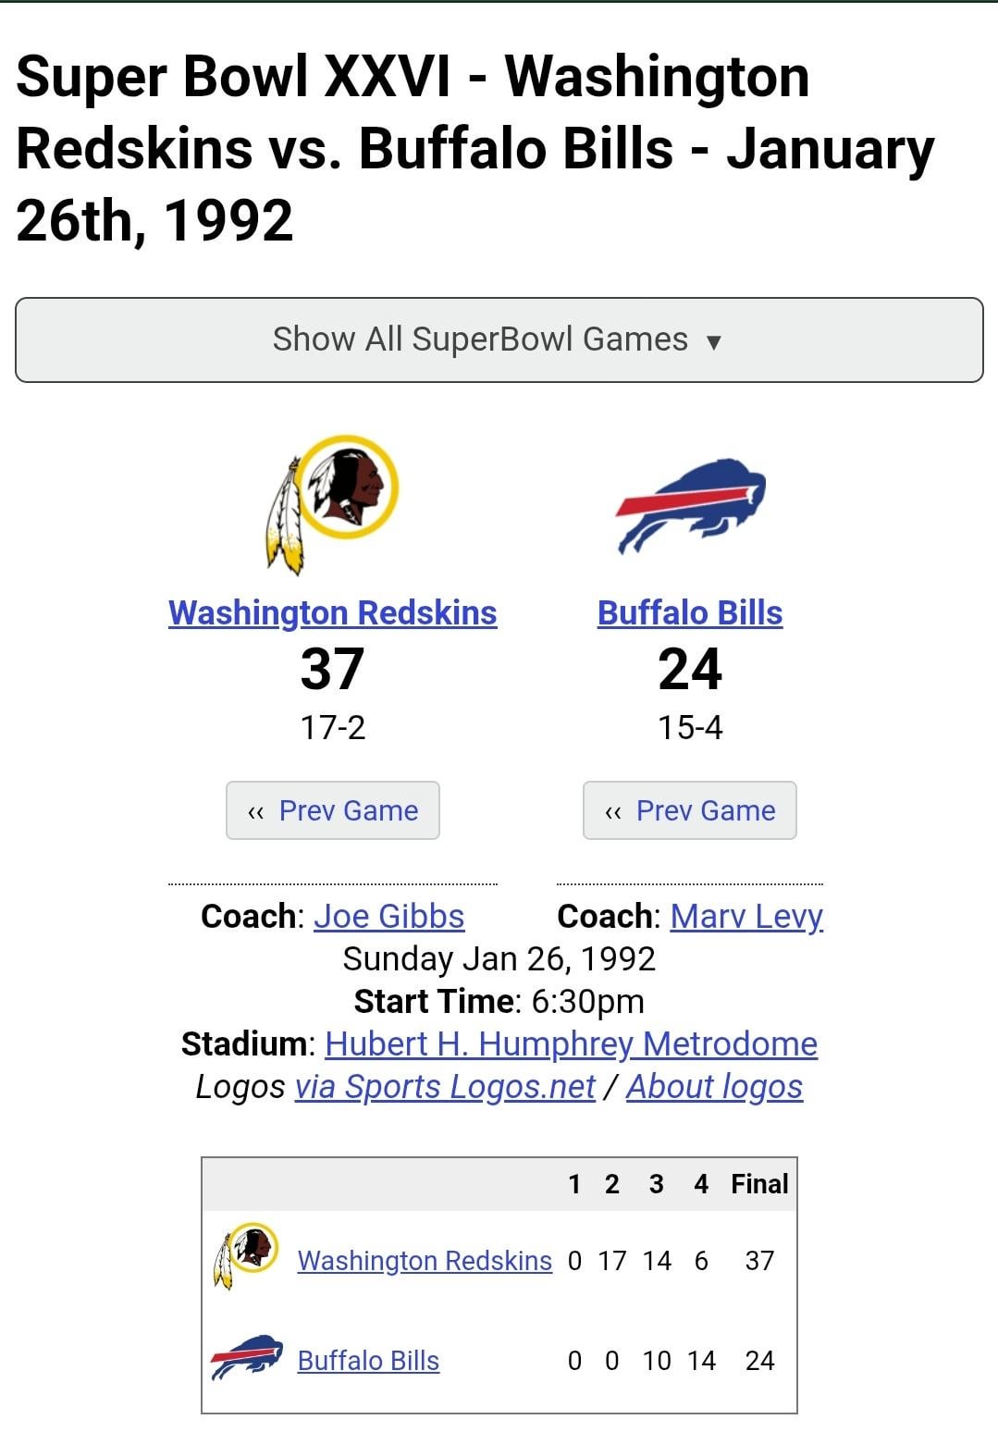The width and height of the screenshot is (998, 1432).
Task: Click small Redskins logo in score table
Action: click(x=246, y=1255)
